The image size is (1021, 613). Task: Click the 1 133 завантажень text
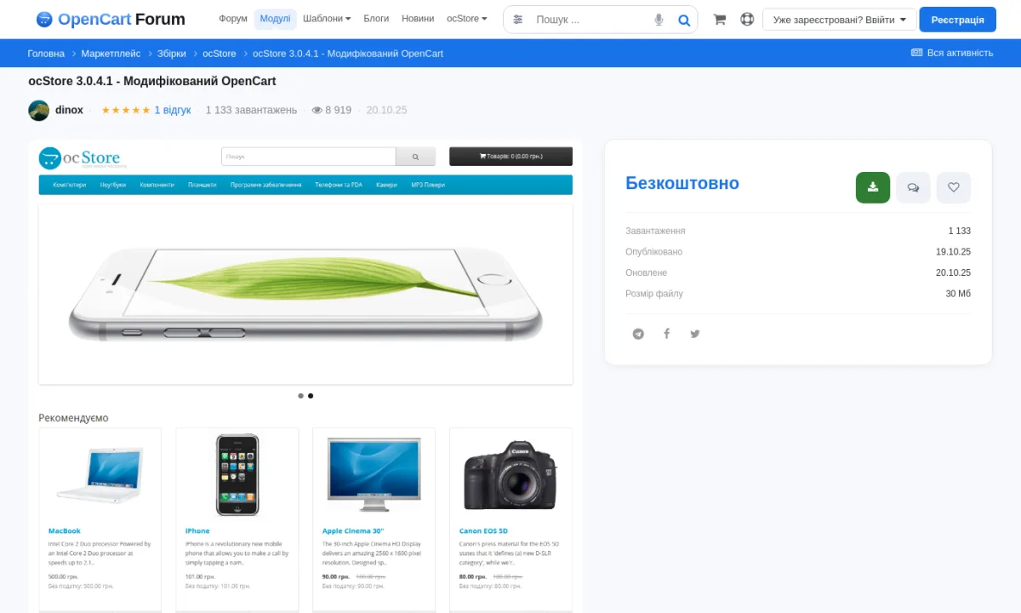click(x=251, y=111)
